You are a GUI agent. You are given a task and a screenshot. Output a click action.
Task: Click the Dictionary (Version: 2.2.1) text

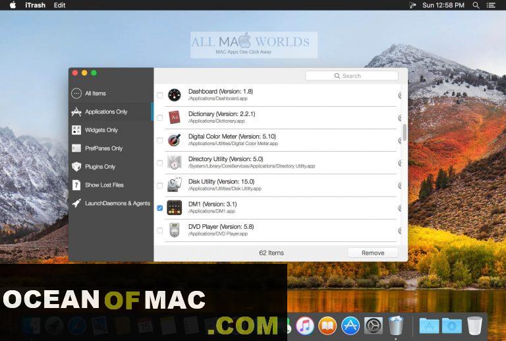(221, 114)
